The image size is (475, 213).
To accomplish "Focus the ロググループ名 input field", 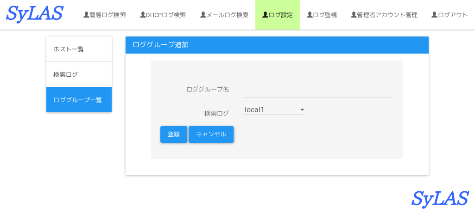I will click(318, 91).
